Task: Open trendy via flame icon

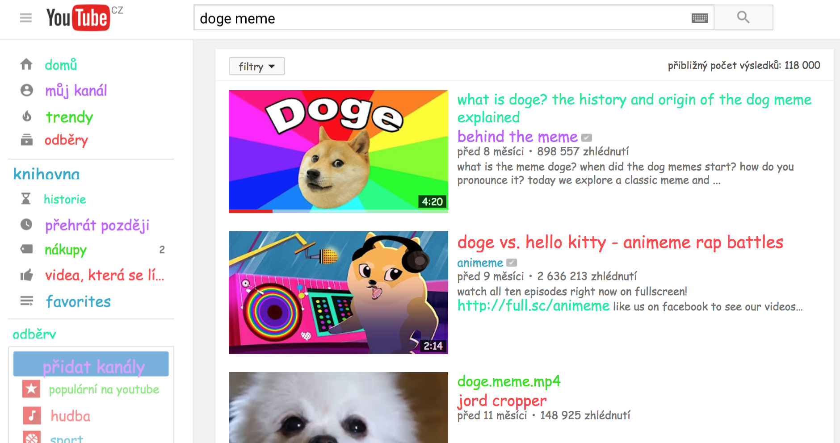Action: [26, 117]
